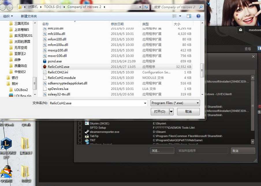Click the change view icon

point(174,16)
